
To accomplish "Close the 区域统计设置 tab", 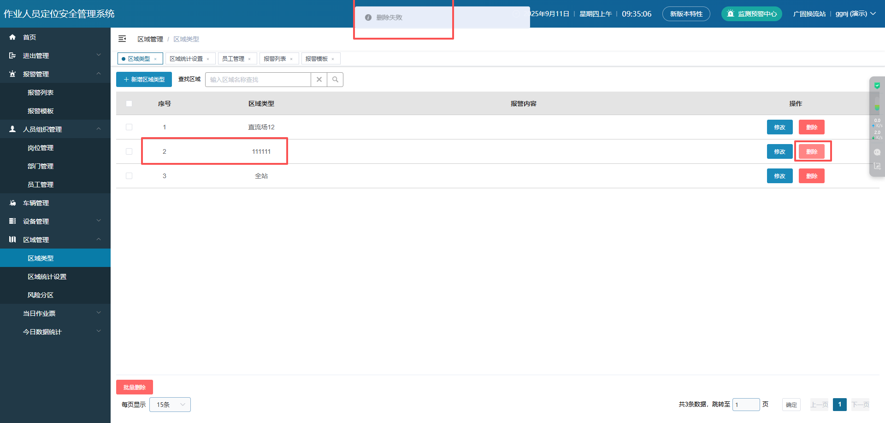I will point(208,59).
